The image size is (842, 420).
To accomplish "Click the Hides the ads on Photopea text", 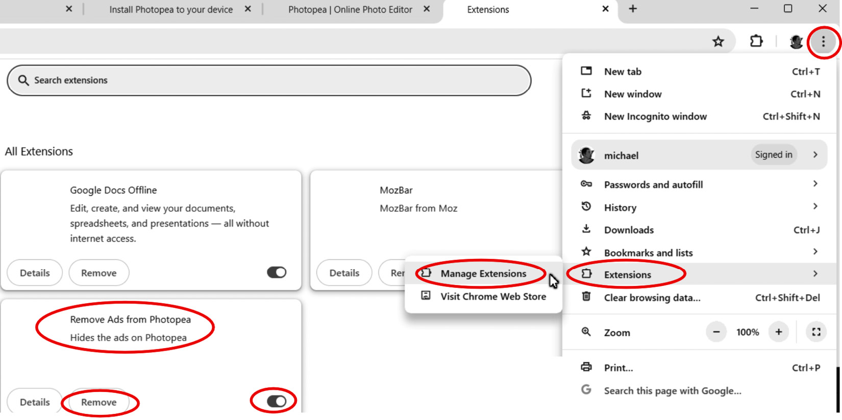I will point(128,337).
